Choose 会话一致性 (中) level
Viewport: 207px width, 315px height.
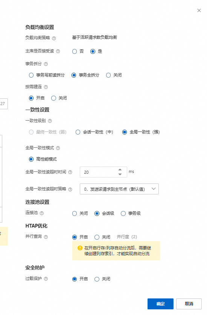tap(78, 132)
